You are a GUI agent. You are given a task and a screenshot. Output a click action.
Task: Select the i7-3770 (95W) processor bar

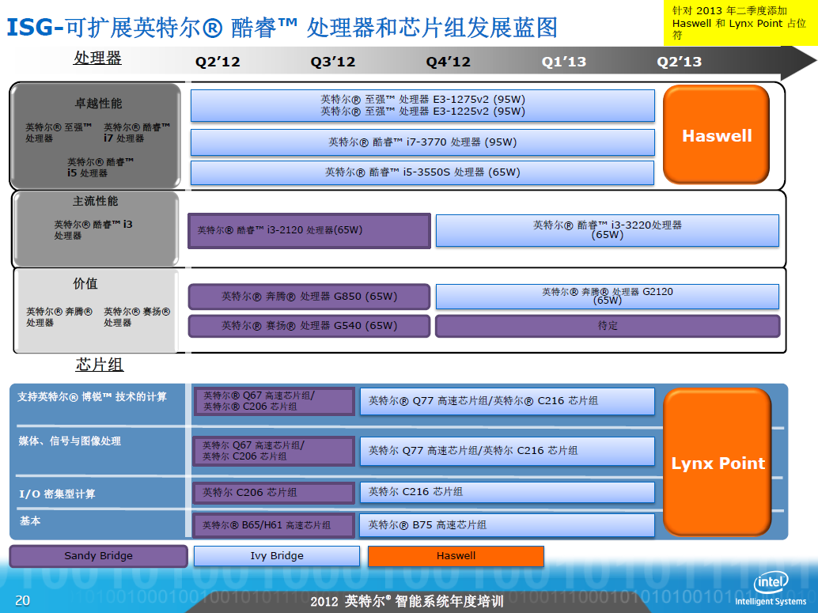pos(422,142)
